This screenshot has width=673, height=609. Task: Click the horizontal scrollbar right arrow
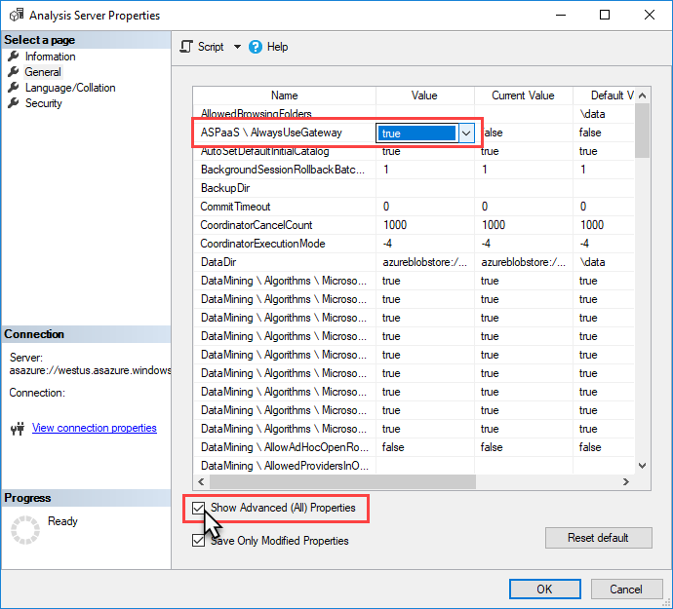pyautogui.click(x=627, y=482)
